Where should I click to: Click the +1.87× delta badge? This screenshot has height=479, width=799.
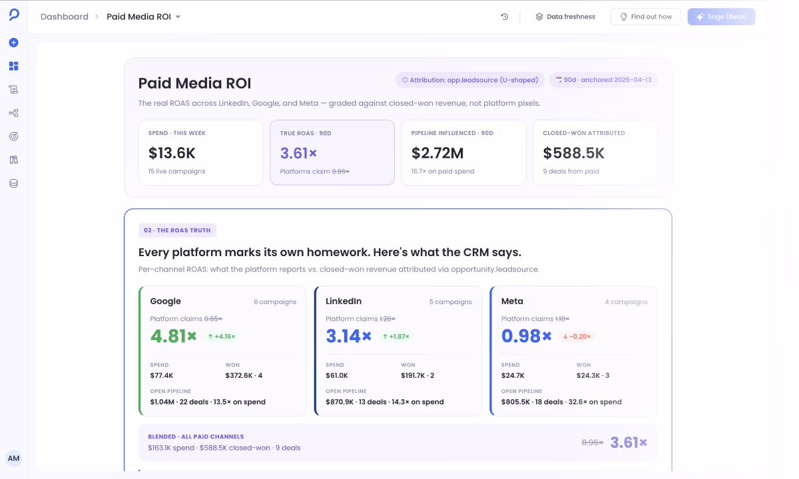point(396,337)
